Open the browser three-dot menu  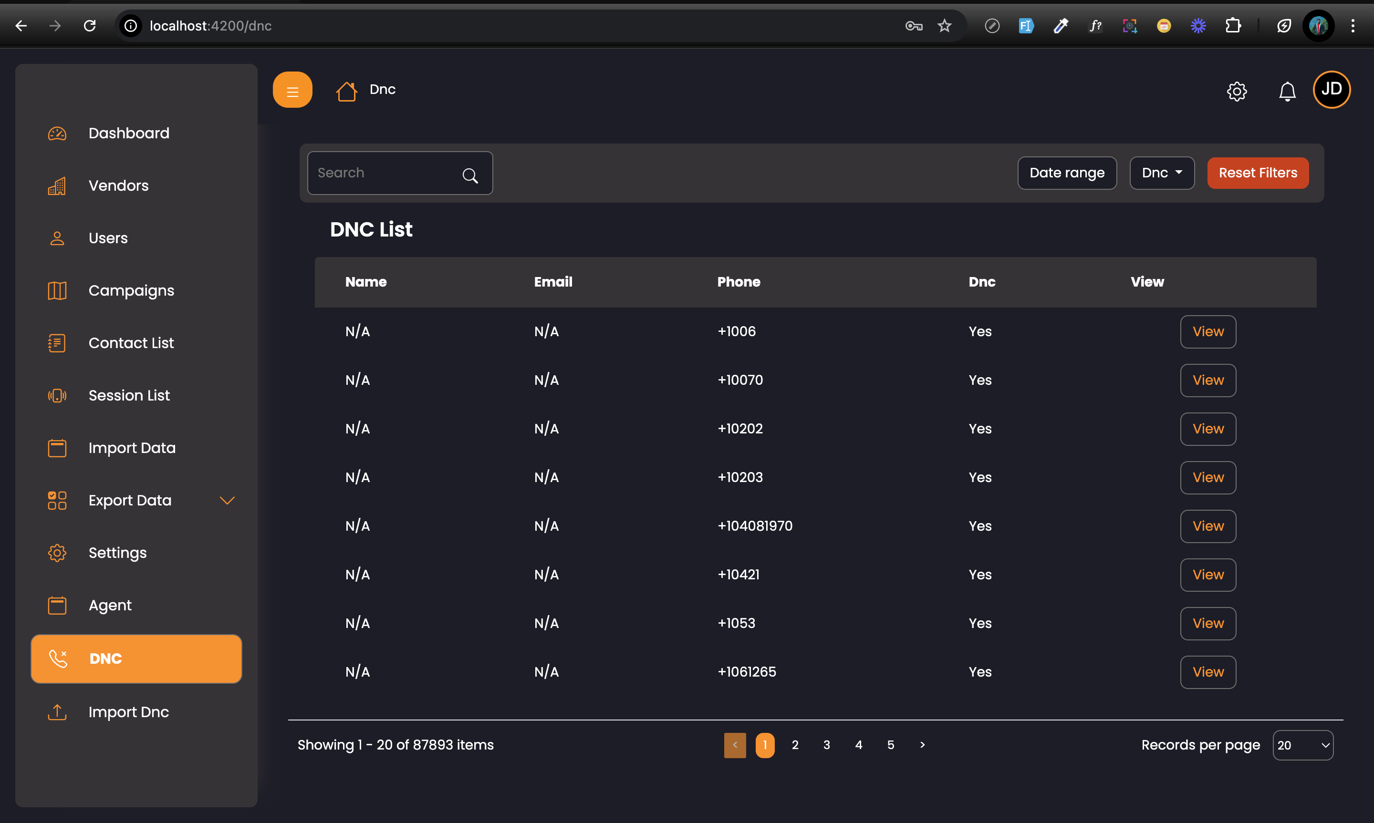[1353, 26]
